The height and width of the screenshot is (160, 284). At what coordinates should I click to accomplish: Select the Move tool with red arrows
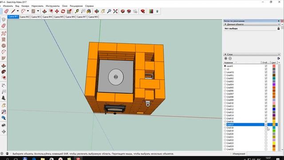tap(57, 11)
